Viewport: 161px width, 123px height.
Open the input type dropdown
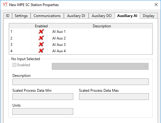pyautogui.click(x=100, y=66)
